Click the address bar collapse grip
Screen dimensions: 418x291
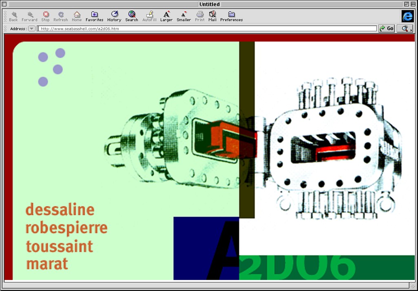[x=5, y=28]
